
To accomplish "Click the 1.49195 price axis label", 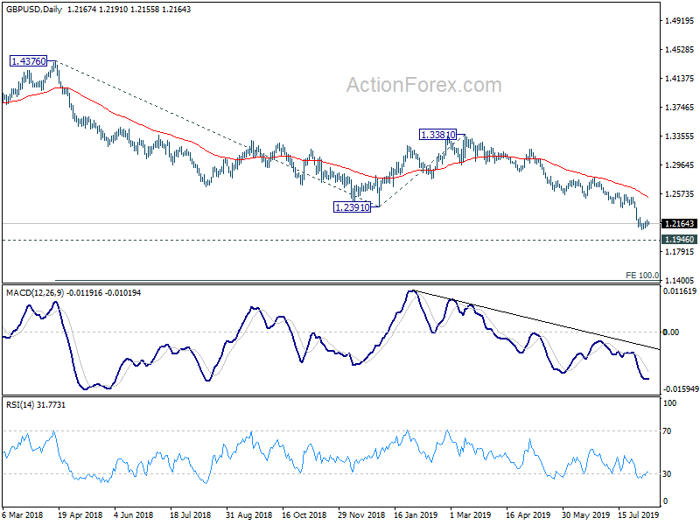I will tap(680, 20).
